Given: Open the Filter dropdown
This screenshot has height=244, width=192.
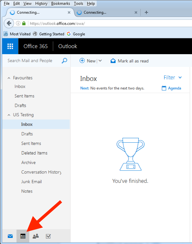Looking at the screenshot, I should (x=173, y=78).
